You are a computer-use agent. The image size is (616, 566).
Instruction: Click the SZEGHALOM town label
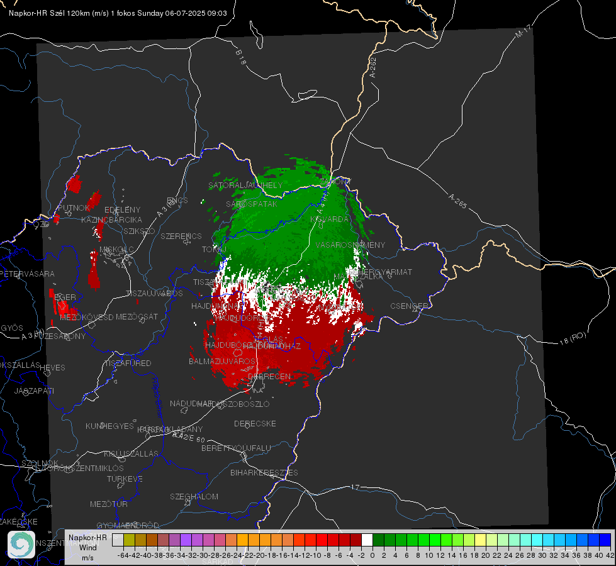194,496
